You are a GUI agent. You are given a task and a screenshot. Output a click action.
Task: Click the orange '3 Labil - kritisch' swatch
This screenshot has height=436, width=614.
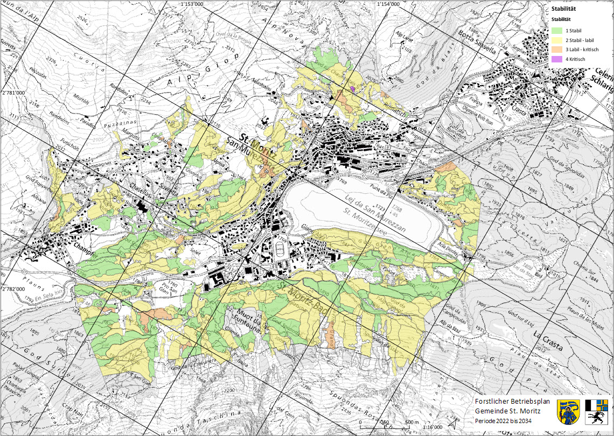click(556, 50)
